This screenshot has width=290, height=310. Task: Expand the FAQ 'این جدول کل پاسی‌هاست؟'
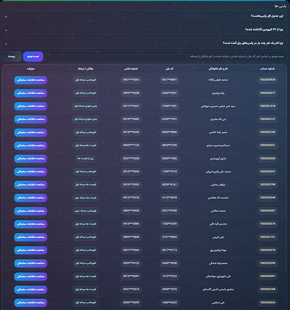tap(144, 16)
